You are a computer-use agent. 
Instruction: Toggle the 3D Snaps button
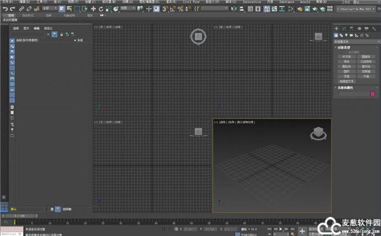pyautogui.click(x=165, y=9)
